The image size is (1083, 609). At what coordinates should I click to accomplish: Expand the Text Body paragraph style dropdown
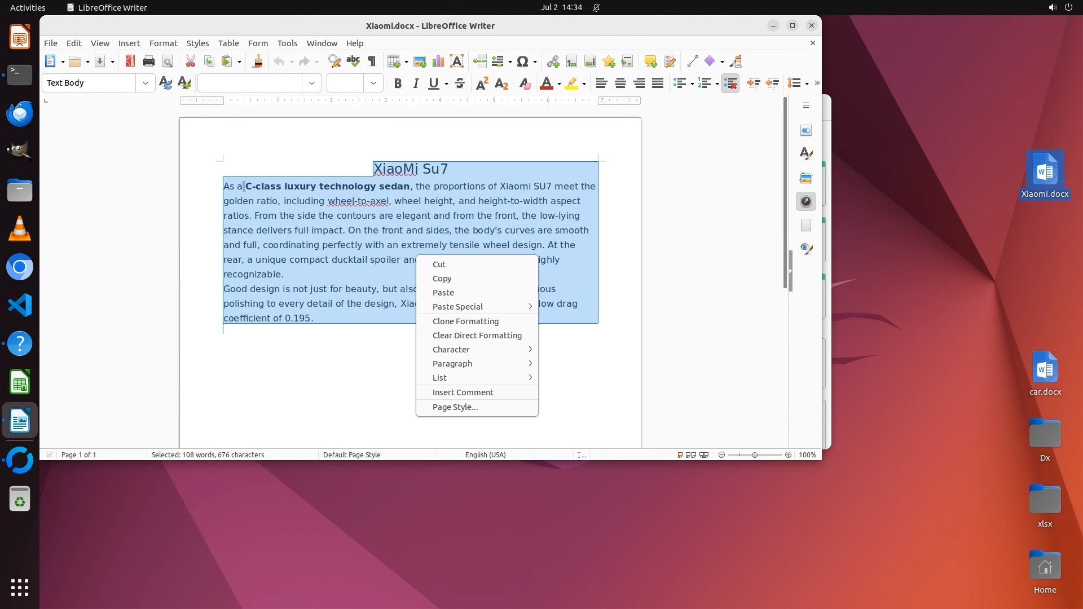(x=146, y=83)
